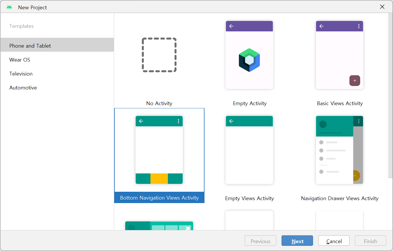Click the Android logo in title bar
Image resolution: width=393 pixels, height=251 pixels.
(x=9, y=7)
